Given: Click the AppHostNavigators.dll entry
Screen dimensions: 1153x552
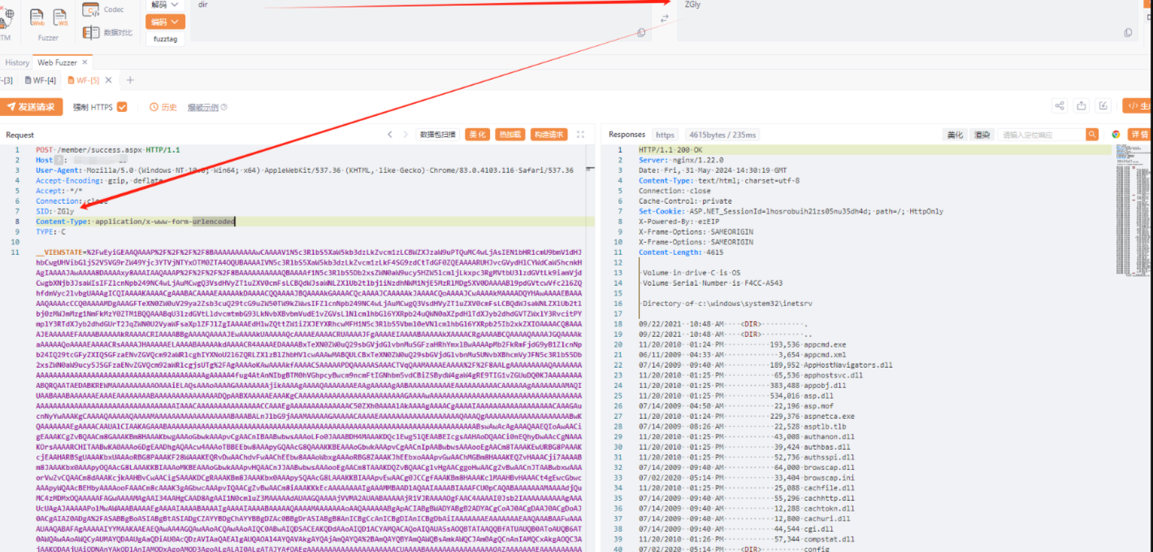Looking at the screenshot, I should (765, 364).
